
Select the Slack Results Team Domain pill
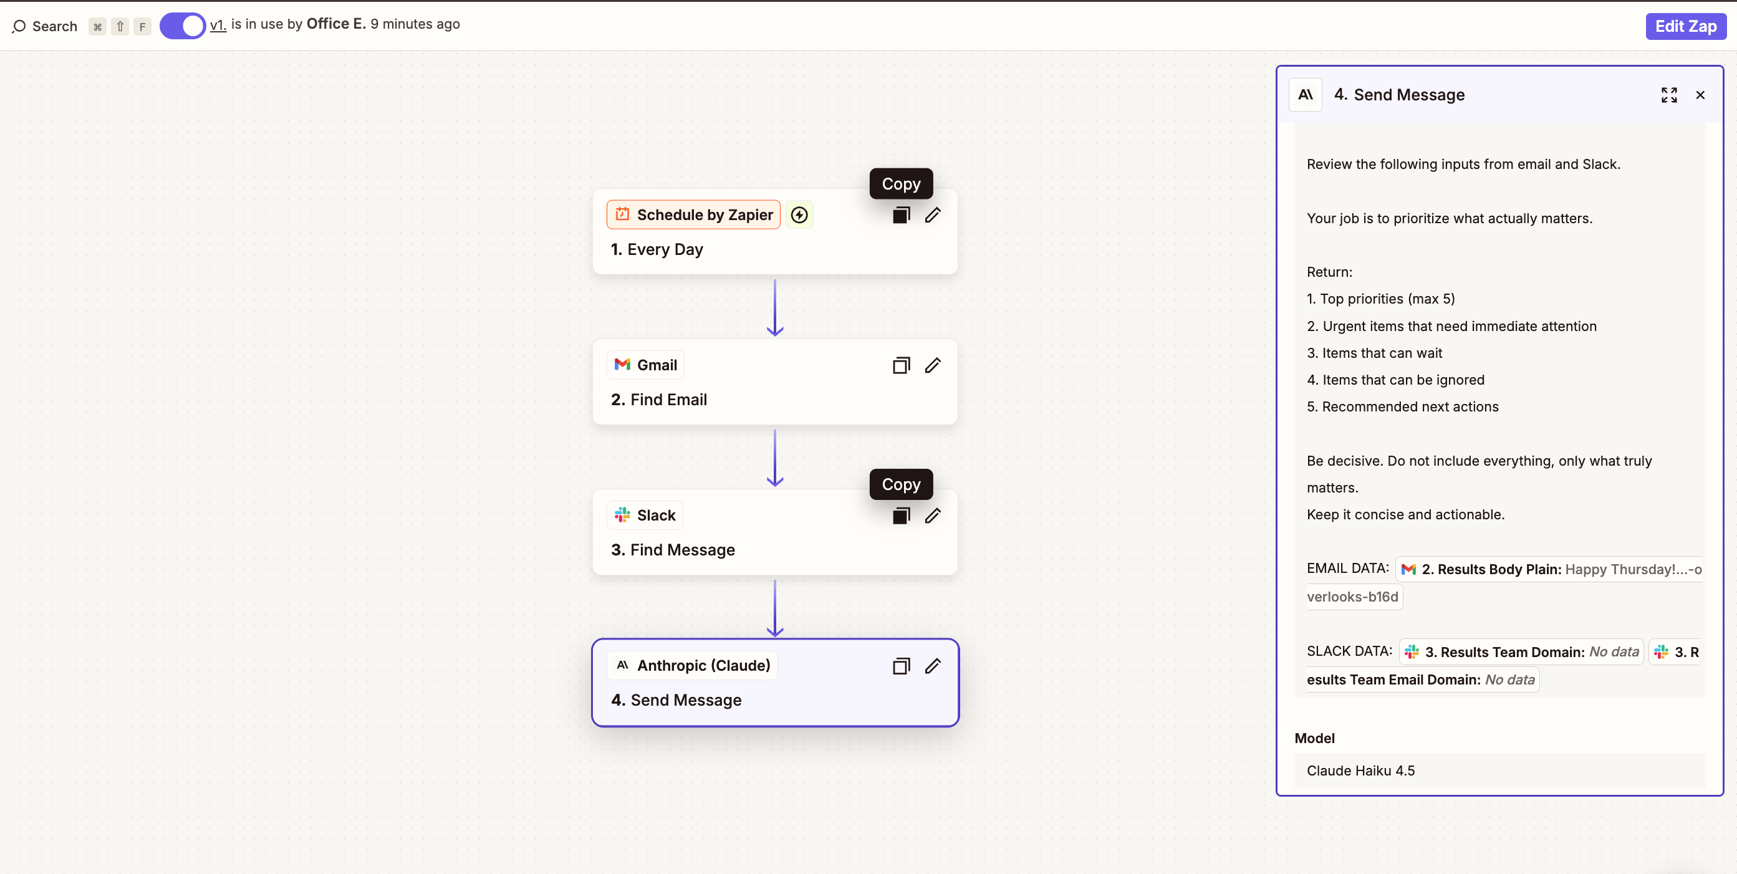click(1521, 652)
